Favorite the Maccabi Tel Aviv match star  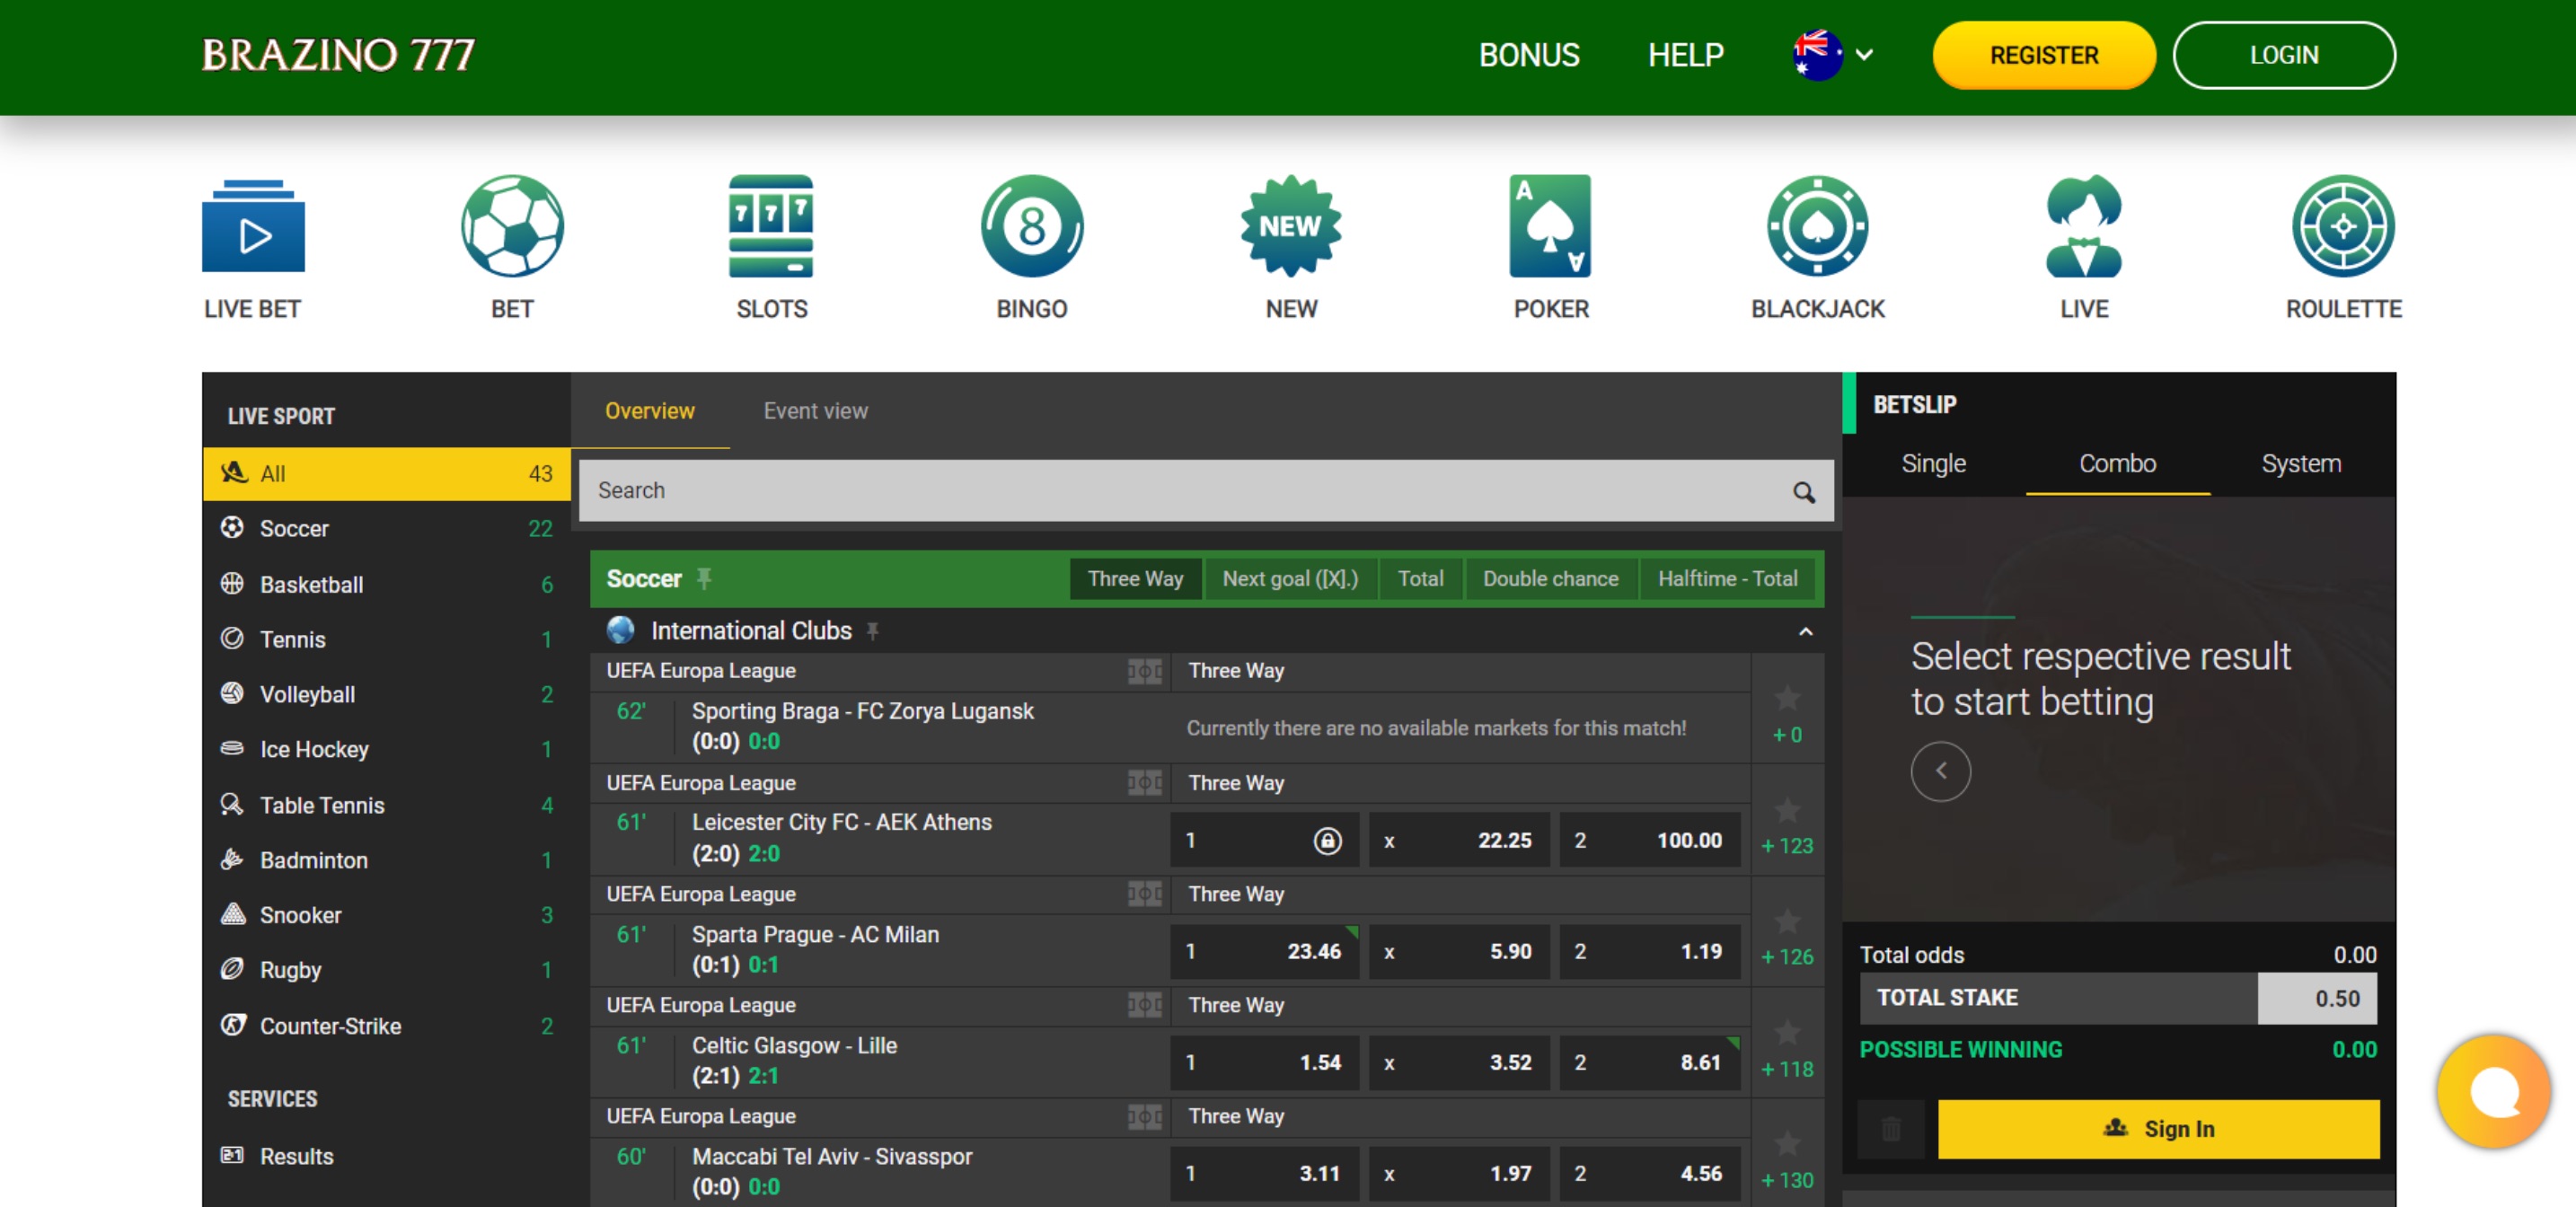click(1787, 1143)
